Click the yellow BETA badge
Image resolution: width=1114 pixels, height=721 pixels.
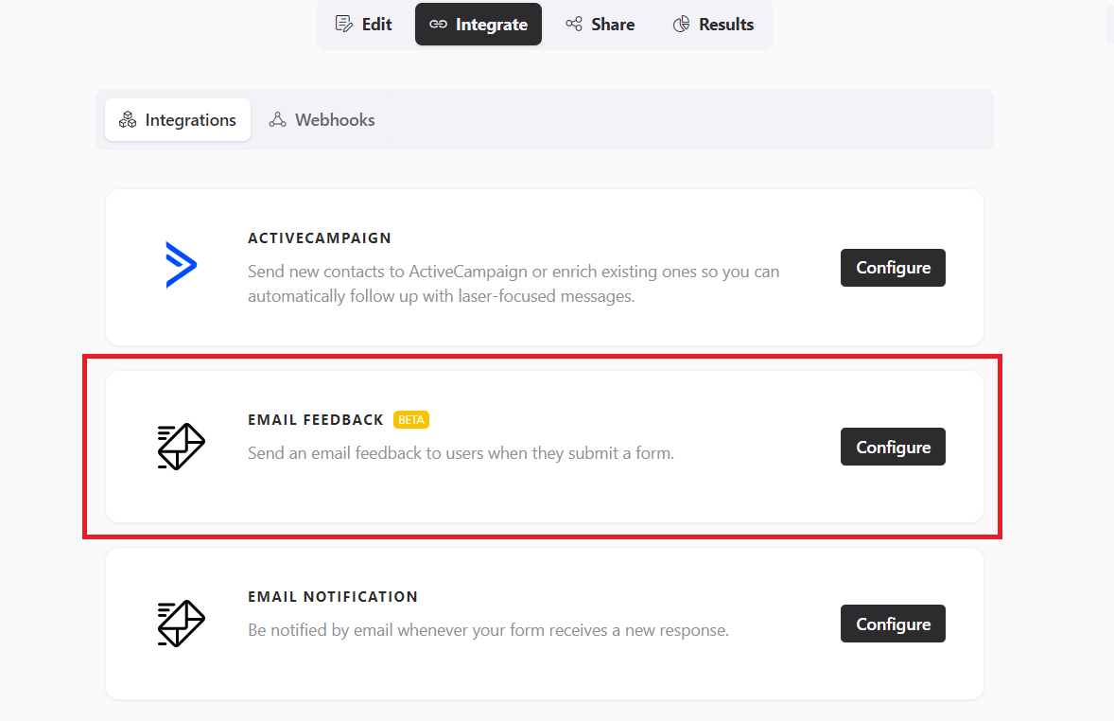[x=411, y=419]
